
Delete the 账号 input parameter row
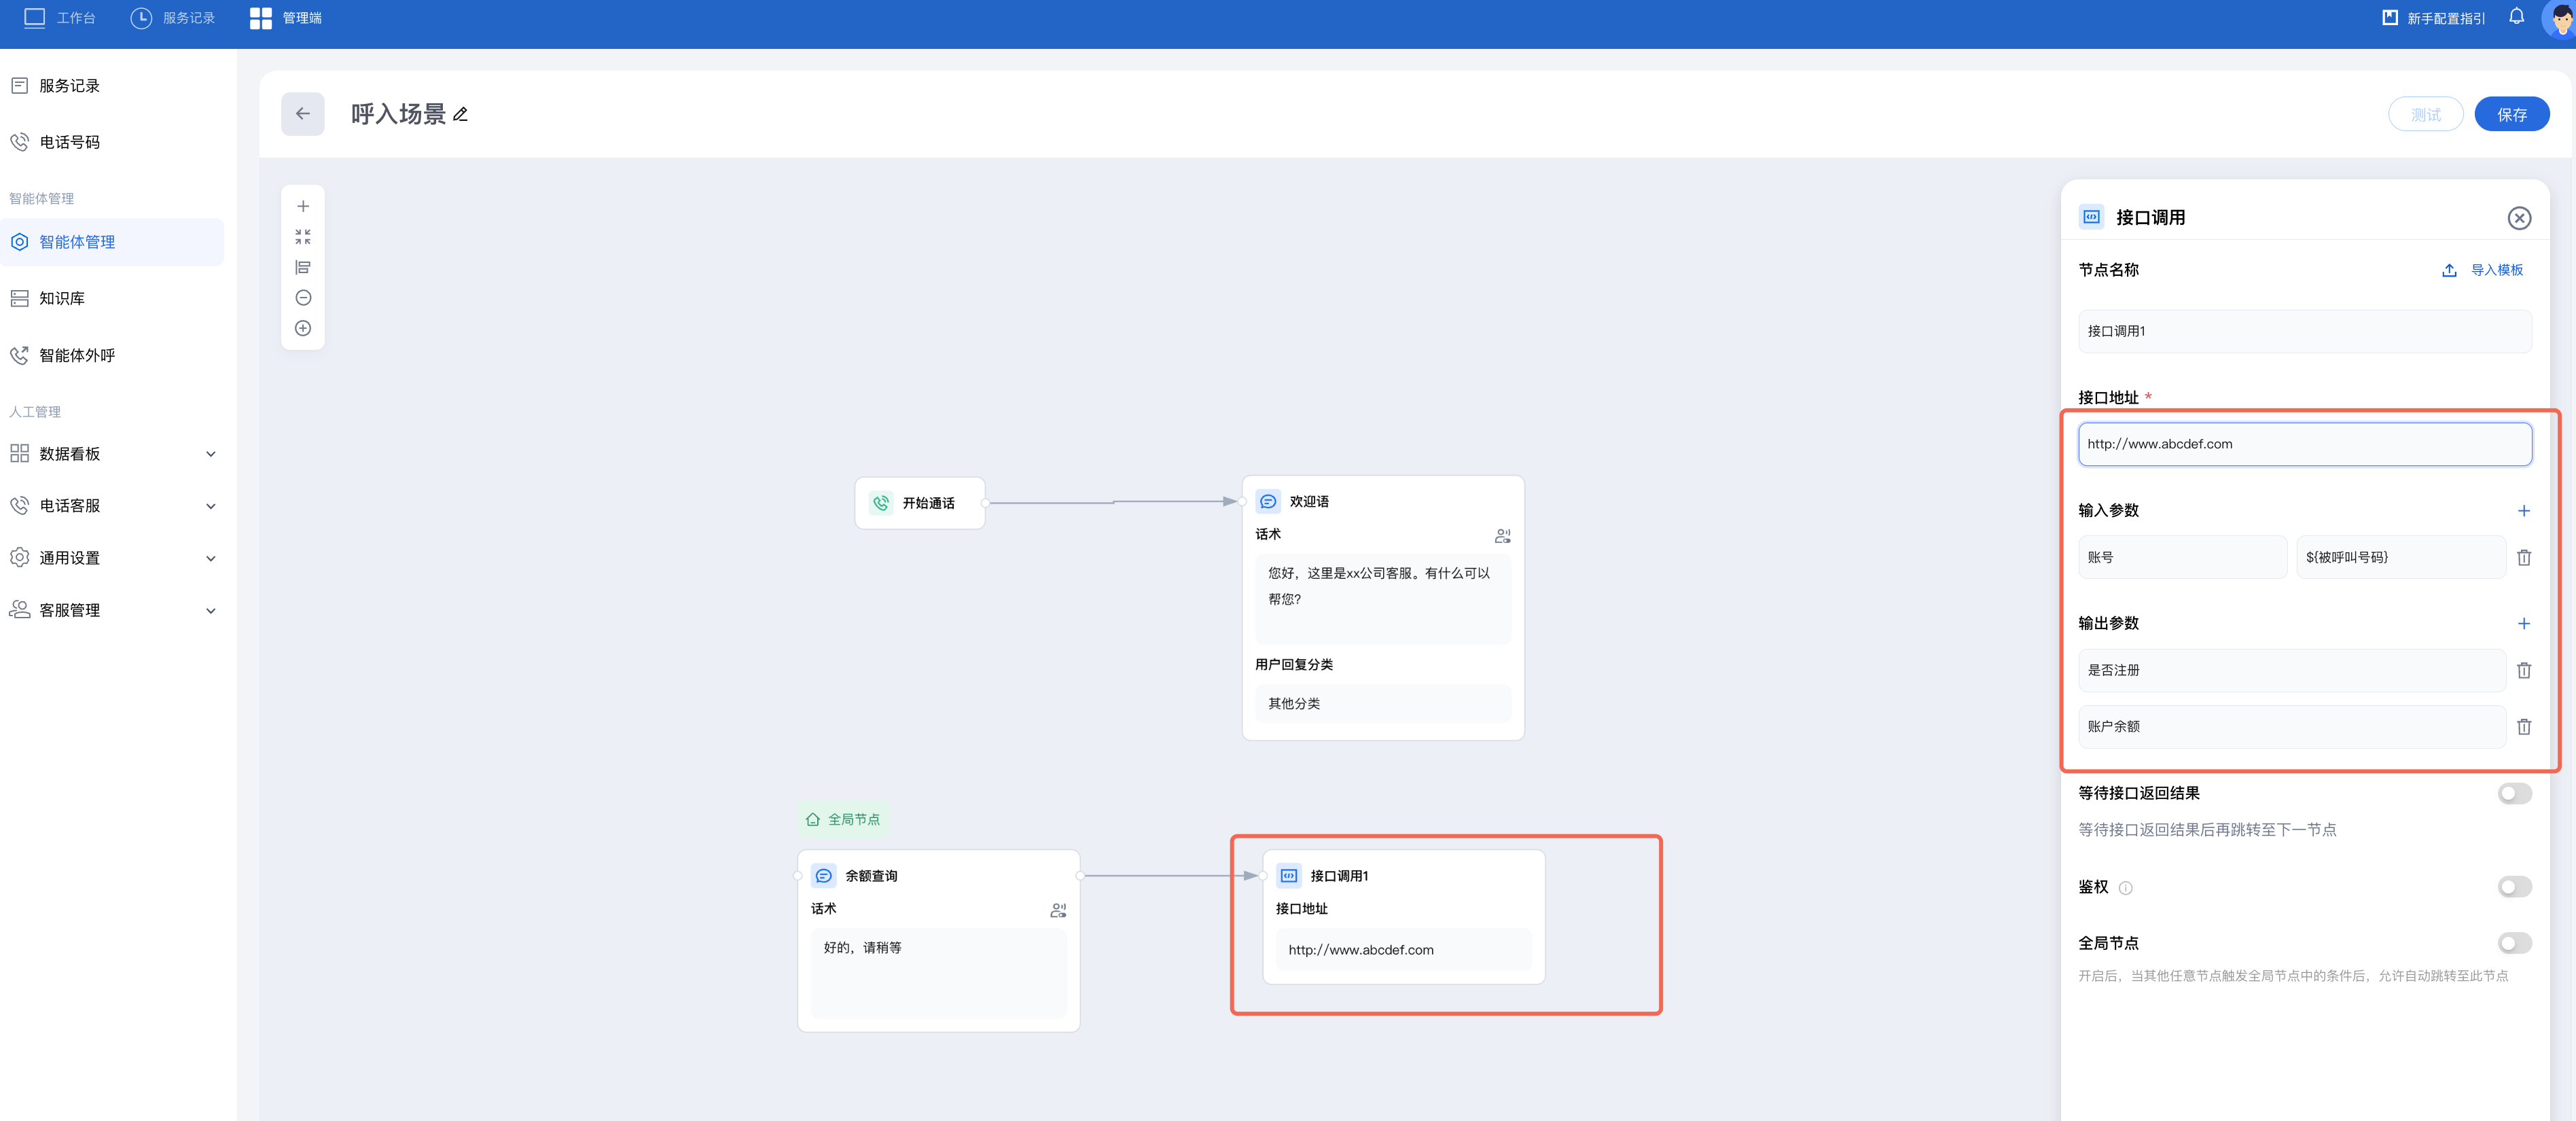(x=2523, y=558)
